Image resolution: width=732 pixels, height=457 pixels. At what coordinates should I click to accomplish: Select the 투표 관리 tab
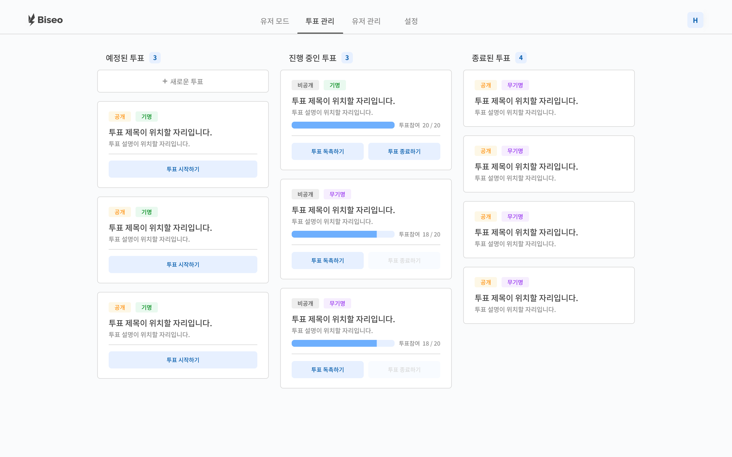pos(319,21)
